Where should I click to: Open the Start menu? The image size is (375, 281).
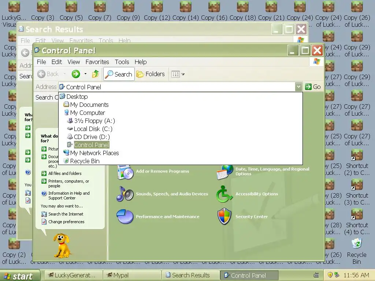[20, 276]
